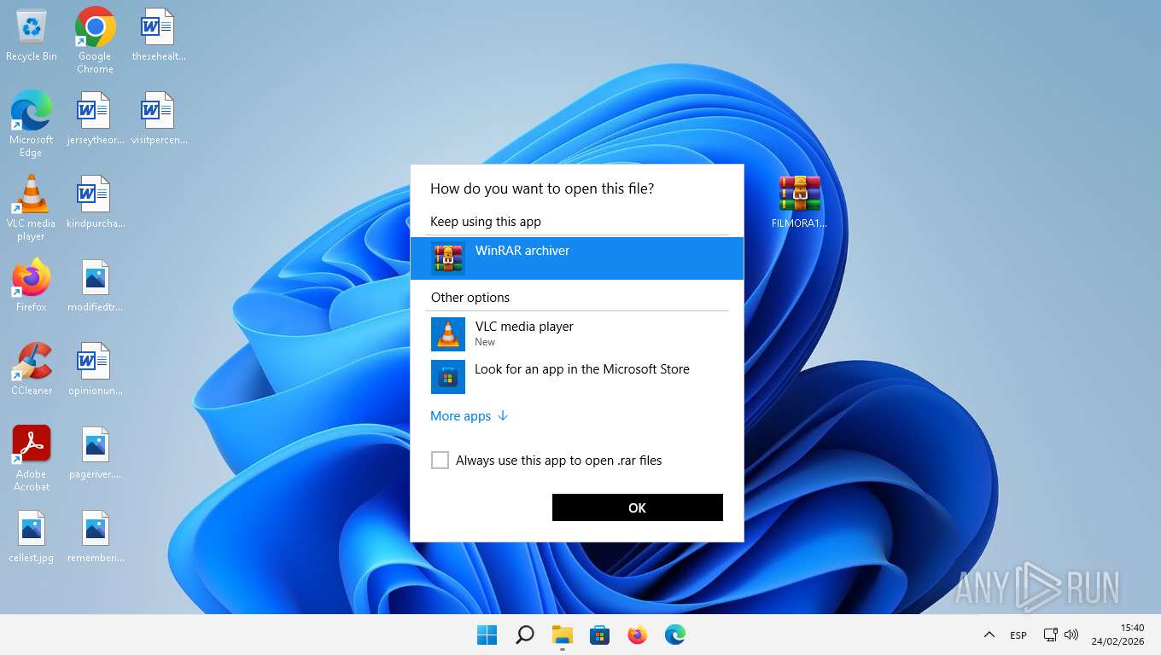Screen dimensions: 1161x655
Task: Switch the ESP input language indicator
Action: pyautogui.click(x=1018, y=635)
